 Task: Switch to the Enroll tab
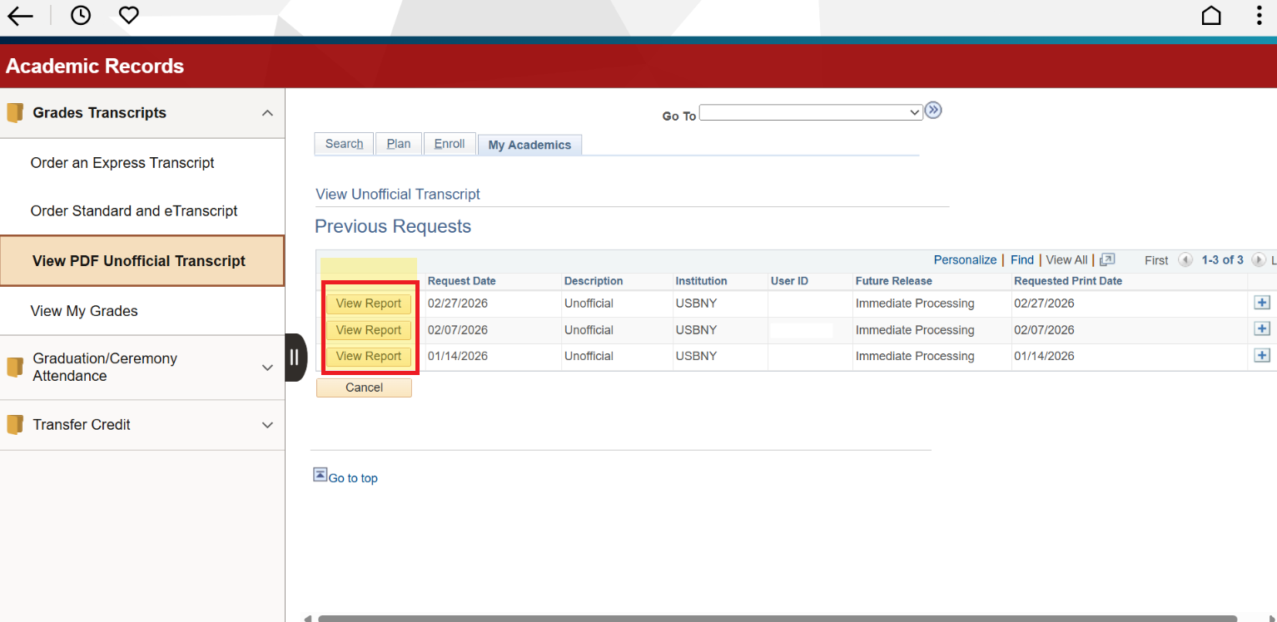[450, 144]
